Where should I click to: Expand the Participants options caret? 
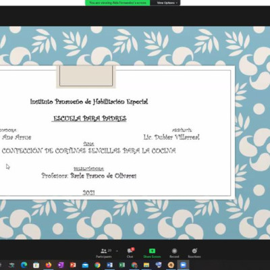point(117,250)
